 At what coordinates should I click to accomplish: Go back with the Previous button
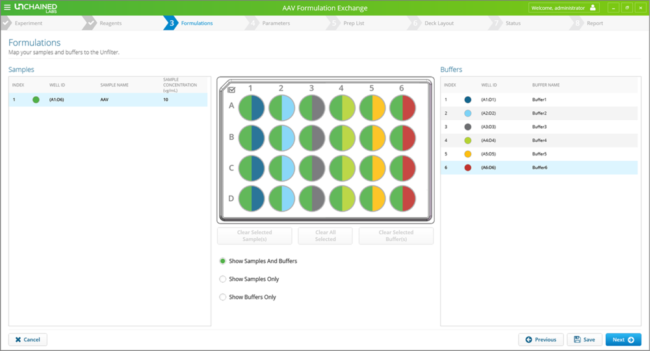tap(540, 339)
